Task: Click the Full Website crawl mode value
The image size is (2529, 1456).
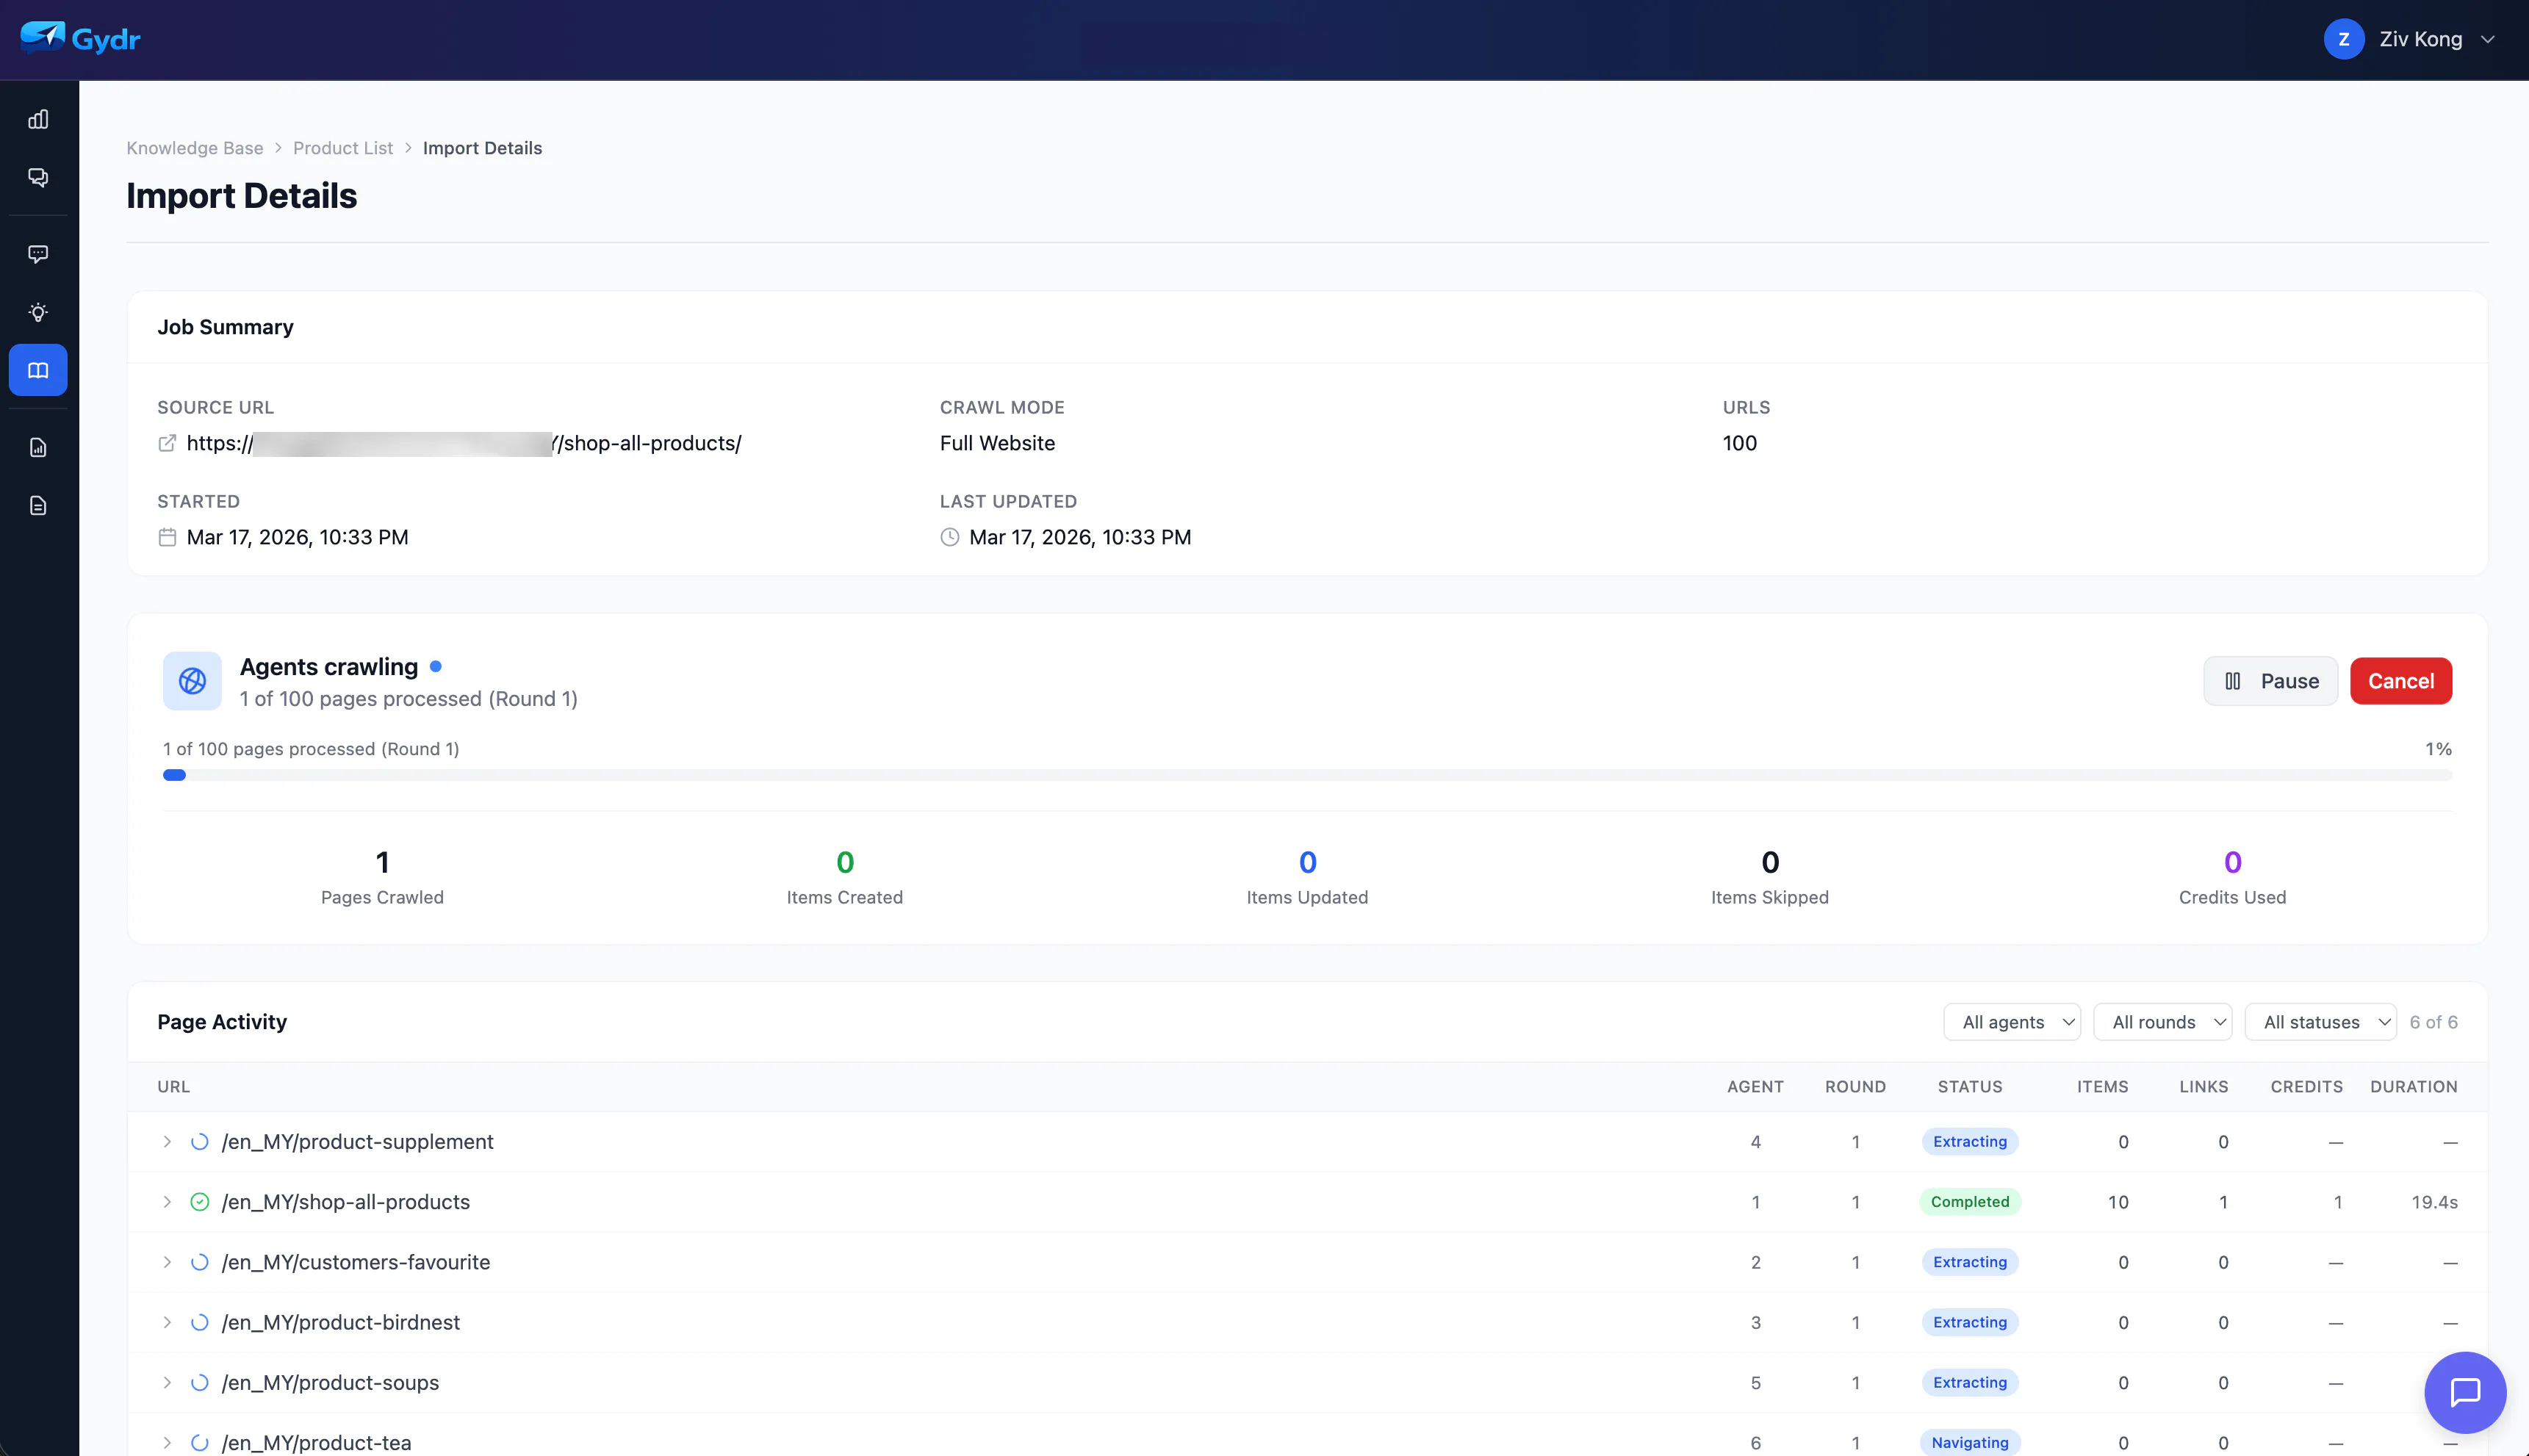Action: pos(997,443)
